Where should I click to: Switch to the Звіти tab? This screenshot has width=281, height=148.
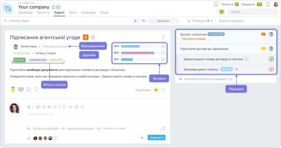point(73,12)
